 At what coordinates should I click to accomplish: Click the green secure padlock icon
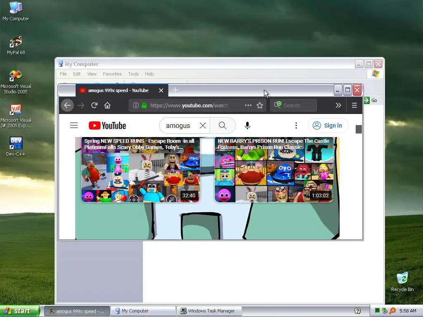coord(144,105)
